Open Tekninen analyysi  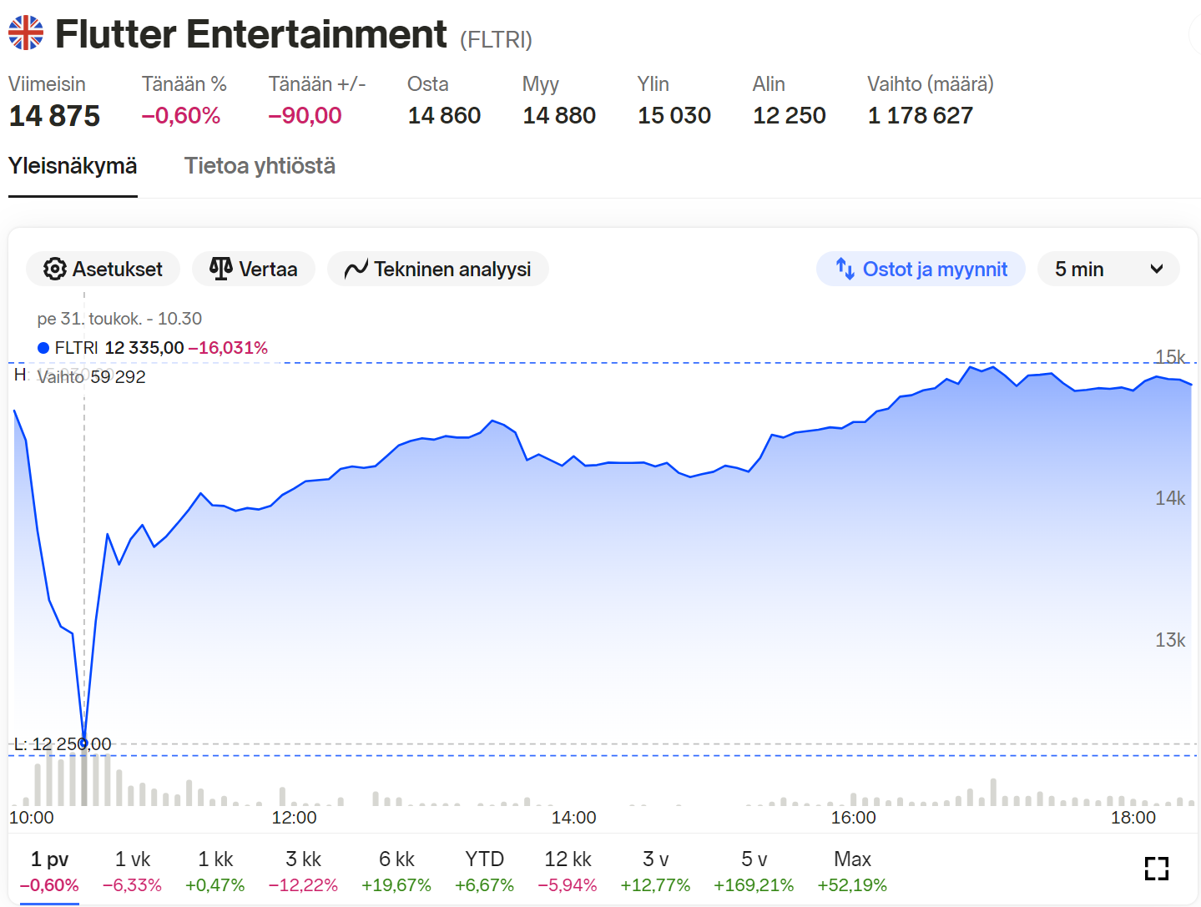coord(437,269)
